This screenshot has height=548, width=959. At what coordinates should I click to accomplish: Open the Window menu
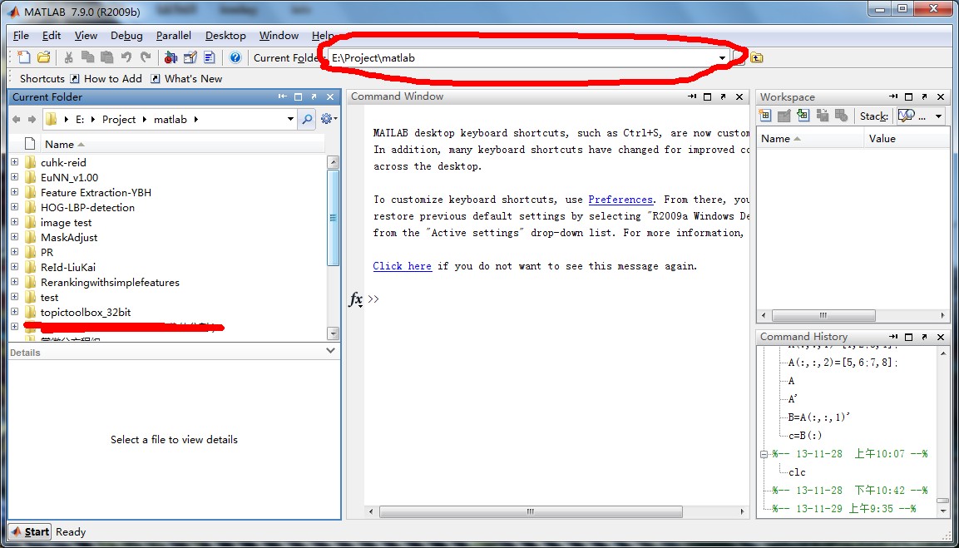279,36
